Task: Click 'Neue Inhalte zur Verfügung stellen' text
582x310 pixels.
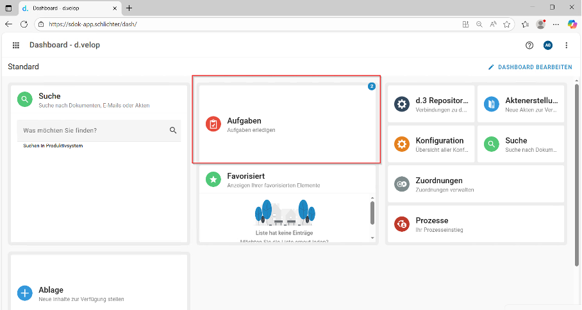Action: point(81,299)
